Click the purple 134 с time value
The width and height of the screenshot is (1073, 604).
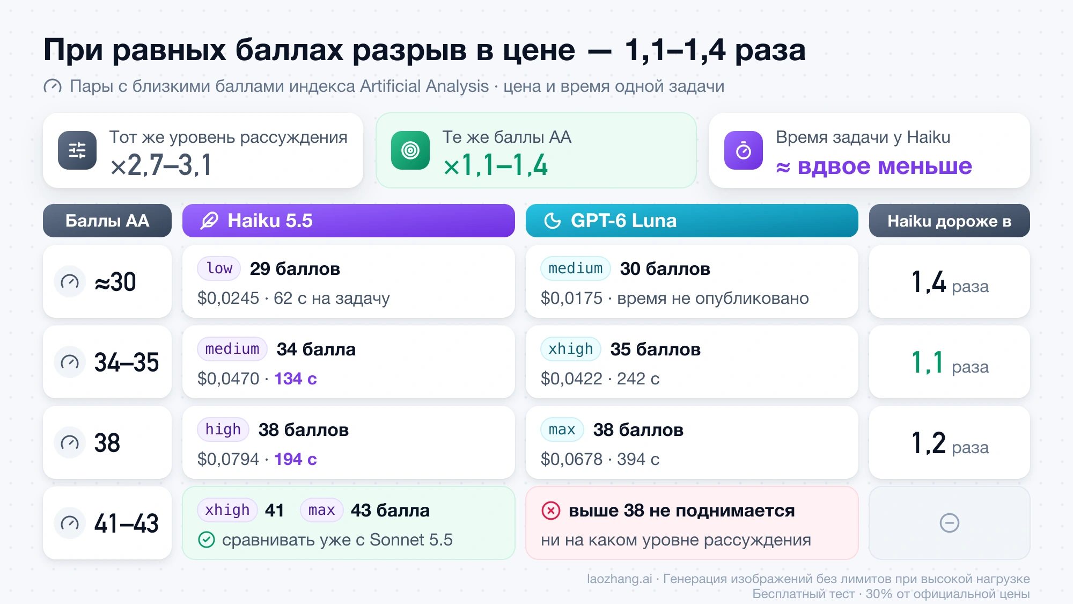click(296, 379)
